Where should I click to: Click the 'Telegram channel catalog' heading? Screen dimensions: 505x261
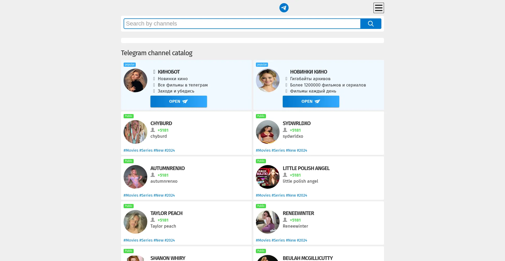tap(157, 53)
